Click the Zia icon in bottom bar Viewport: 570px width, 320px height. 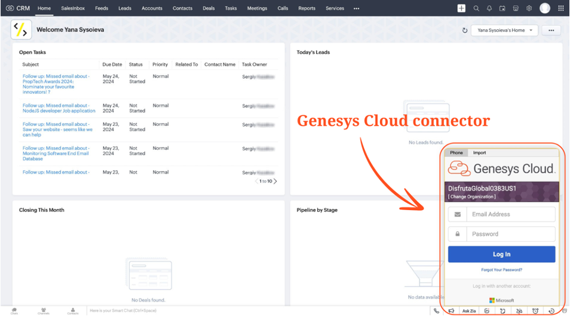tap(519, 311)
